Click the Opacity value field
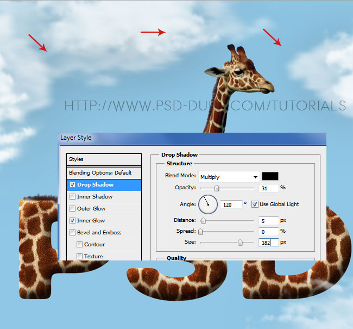This screenshot has width=353, height=329. click(269, 188)
